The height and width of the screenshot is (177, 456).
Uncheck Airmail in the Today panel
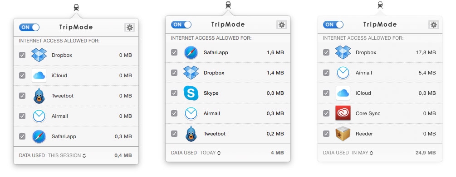point(174,113)
